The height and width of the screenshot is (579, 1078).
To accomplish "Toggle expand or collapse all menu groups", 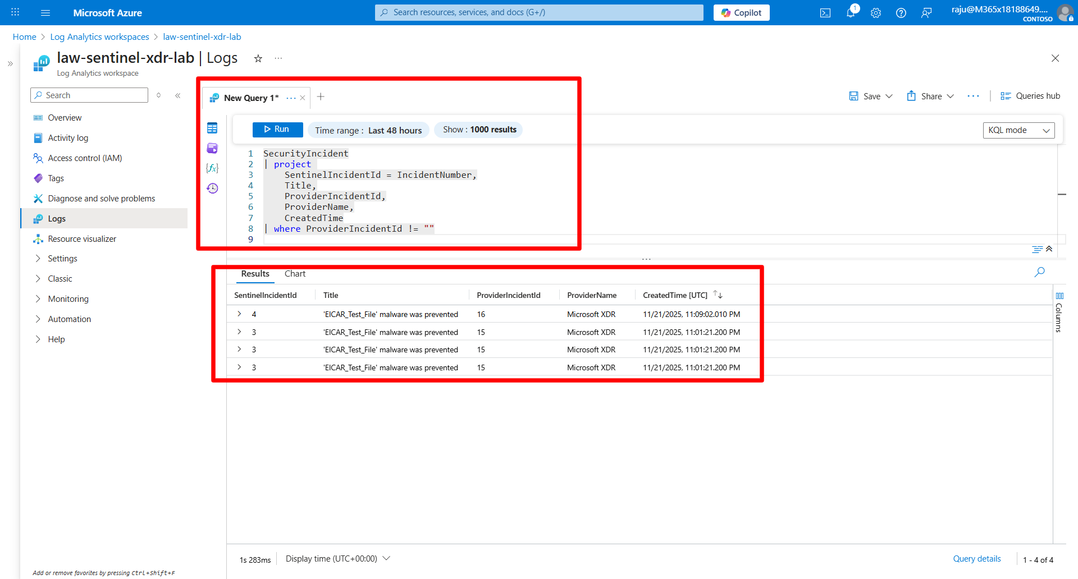I will click(159, 95).
